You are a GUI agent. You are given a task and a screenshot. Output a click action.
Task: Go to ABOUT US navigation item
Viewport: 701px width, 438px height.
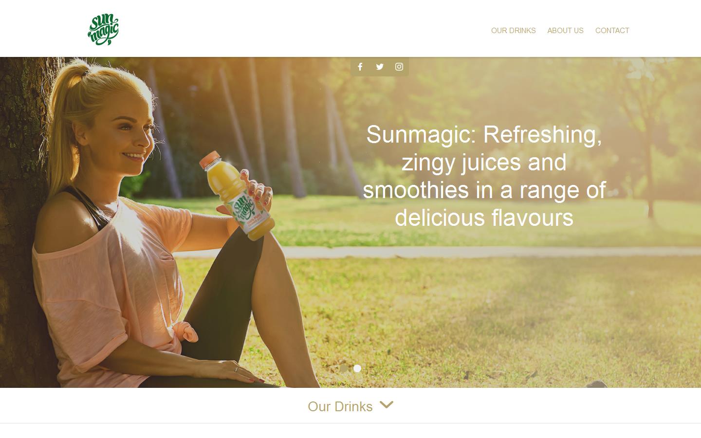(x=565, y=30)
